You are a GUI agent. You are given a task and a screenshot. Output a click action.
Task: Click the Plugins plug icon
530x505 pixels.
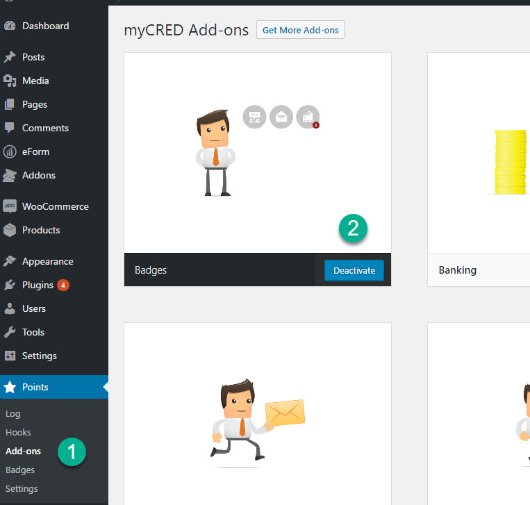point(10,285)
